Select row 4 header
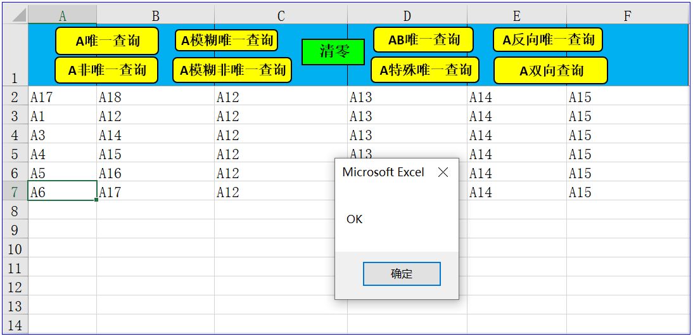The width and height of the screenshot is (693, 336). pos(15,134)
